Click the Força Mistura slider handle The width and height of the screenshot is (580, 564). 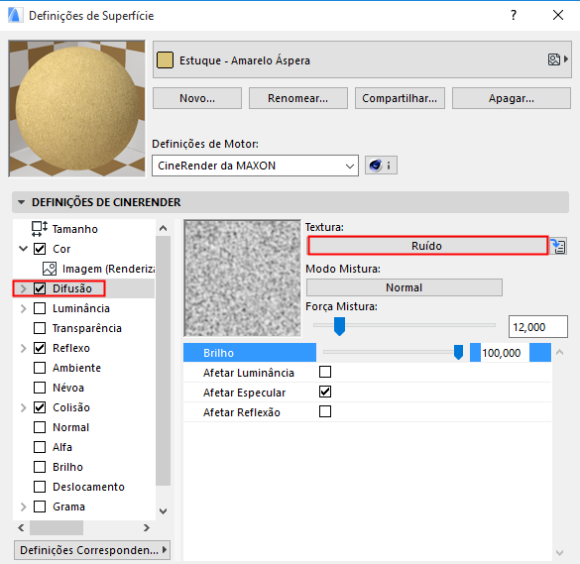point(339,326)
